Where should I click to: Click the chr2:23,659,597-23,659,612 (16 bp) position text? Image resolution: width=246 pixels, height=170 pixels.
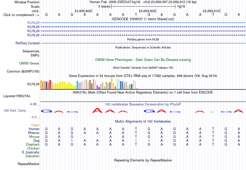170,2
